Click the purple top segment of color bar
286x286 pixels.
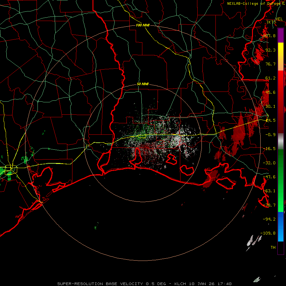click(x=281, y=35)
